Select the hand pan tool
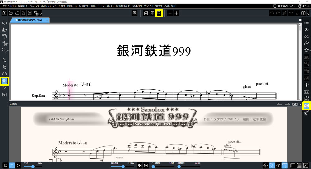 4,74
